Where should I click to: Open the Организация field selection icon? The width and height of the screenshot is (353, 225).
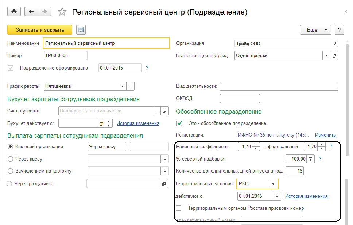(334, 43)
